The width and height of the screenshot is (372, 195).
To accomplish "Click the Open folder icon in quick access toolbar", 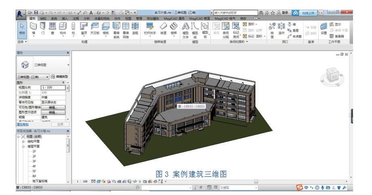I will 30,13.
